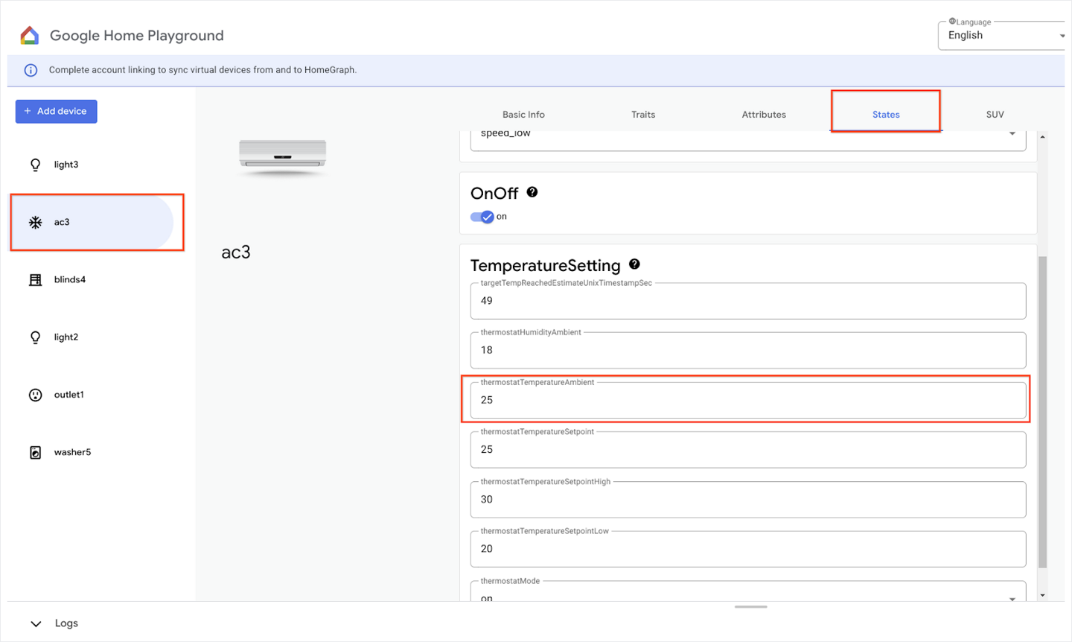1072x642 pixels.
Task: Open the Traits tab
Action: click(642, 114)
